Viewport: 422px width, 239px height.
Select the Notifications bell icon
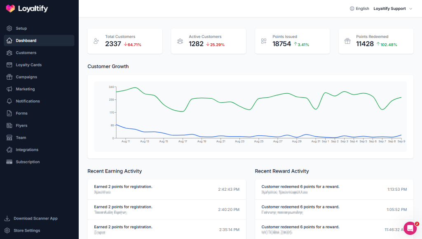tap(9, 101)
